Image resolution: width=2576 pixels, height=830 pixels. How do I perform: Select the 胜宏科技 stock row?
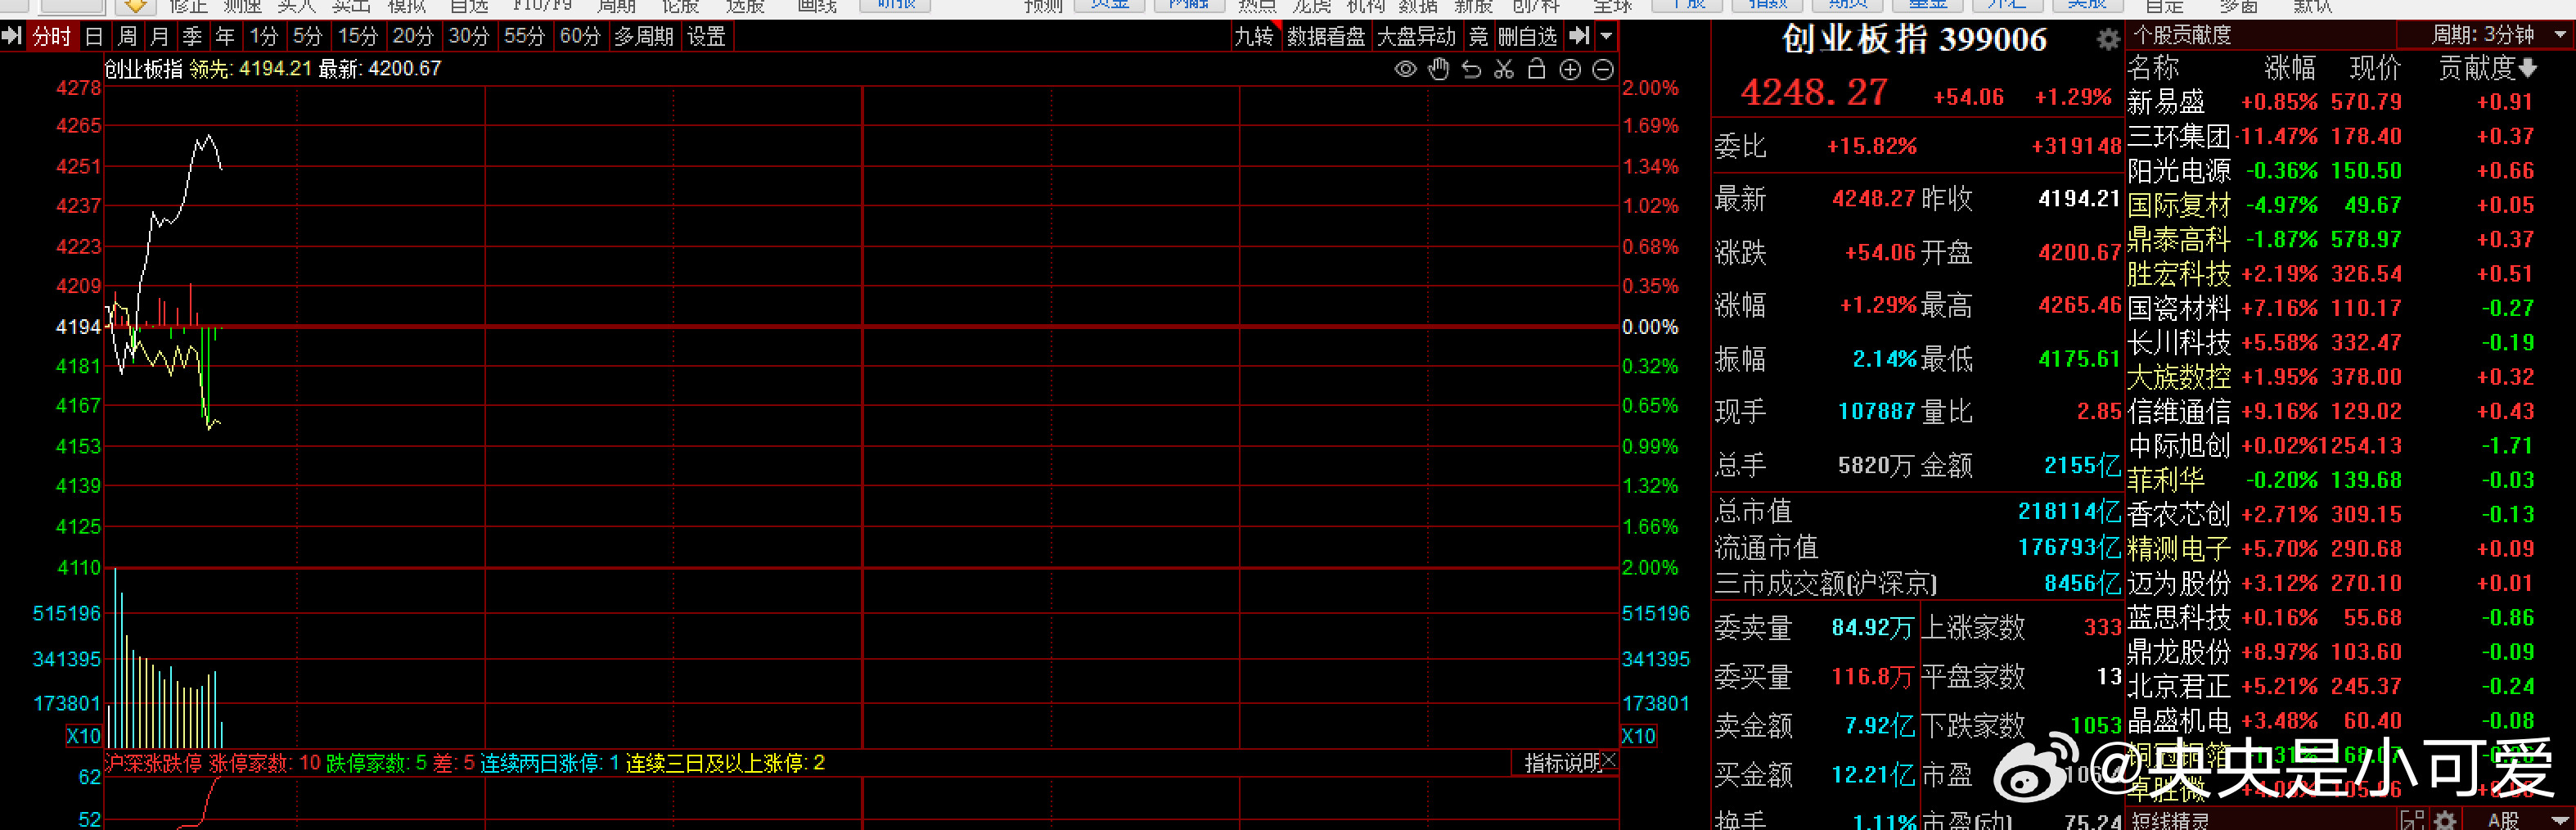tap(2350, 274)
